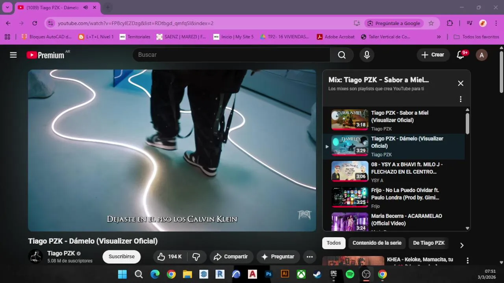
Task: Focus the Buscar search field
Action: tap(231, 55)
